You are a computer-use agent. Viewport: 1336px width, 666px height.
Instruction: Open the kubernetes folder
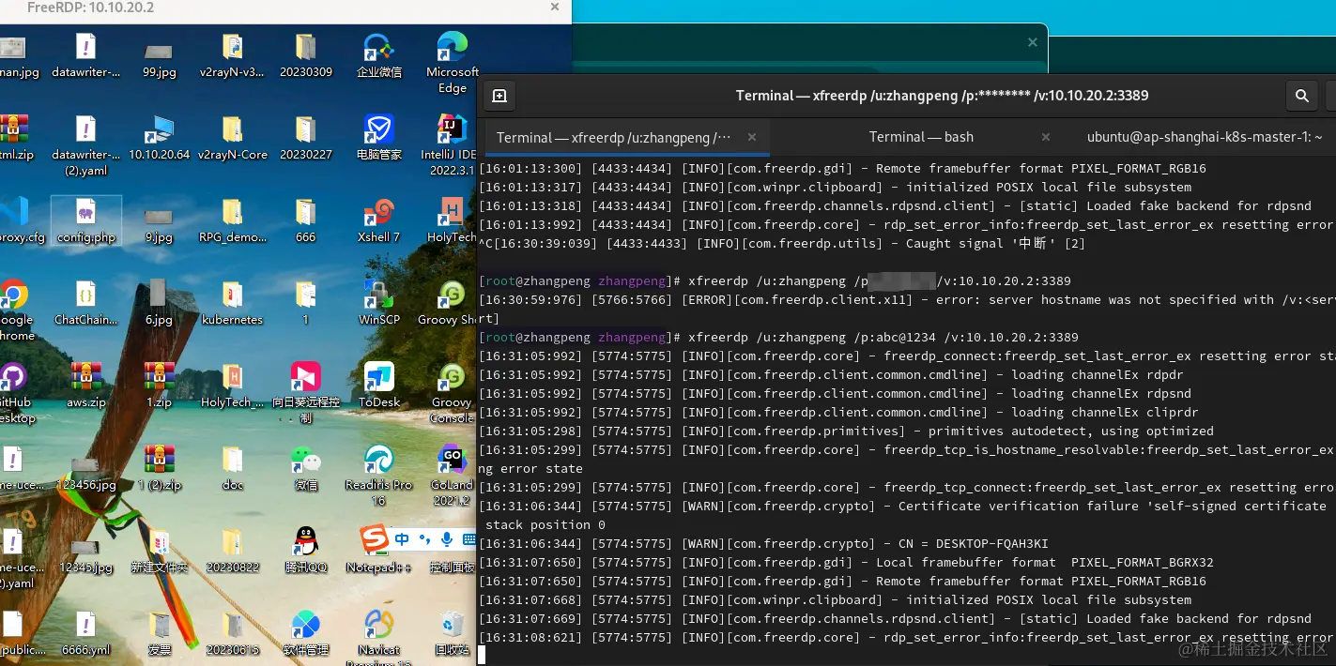pyautogui.click(x=232, y=303)
